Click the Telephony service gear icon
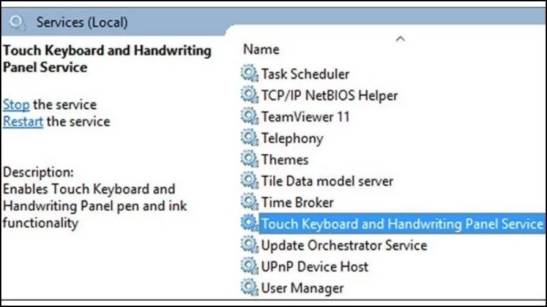 pos(249,138)
